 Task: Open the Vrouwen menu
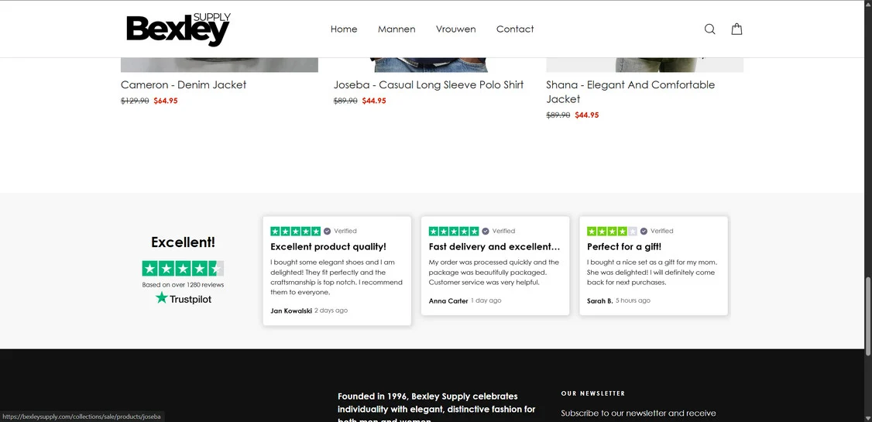point(455,29)
